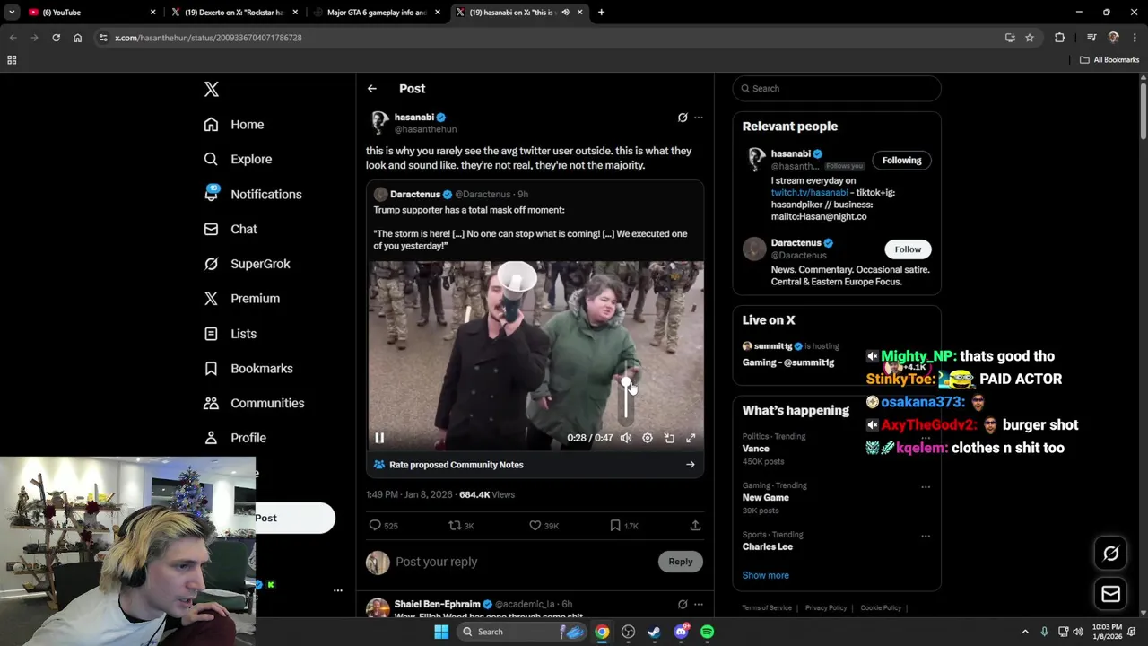The image size is (1148, 646).
Task: Open the tab search dropdown
Action: point(12,13)
